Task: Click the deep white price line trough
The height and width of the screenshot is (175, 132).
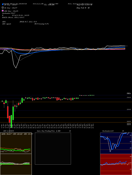Action: [x=16, y=68]
